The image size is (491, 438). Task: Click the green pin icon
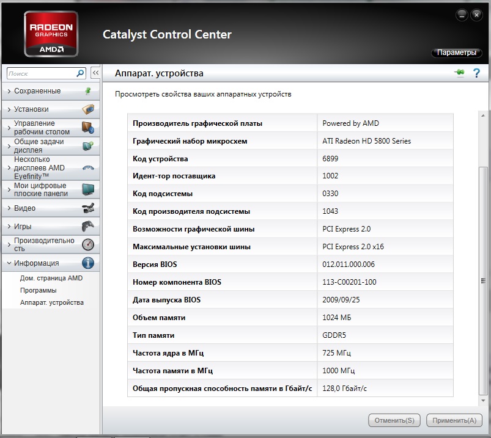(459, 73)
